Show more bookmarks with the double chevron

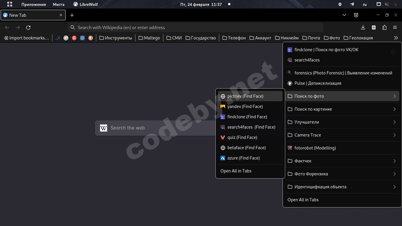point(396,38)
